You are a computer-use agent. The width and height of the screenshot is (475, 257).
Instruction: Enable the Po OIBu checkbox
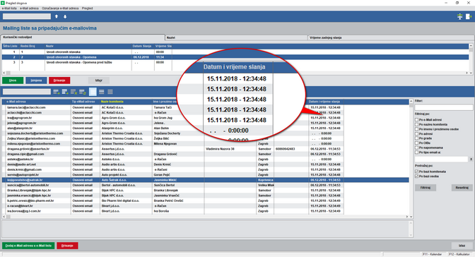click(416, 143)
